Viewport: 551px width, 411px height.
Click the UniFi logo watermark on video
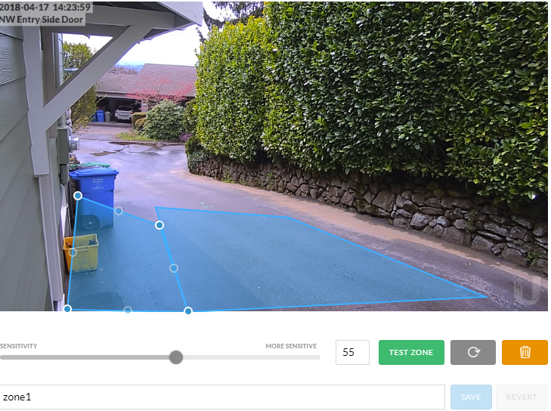tap(526, 289)
